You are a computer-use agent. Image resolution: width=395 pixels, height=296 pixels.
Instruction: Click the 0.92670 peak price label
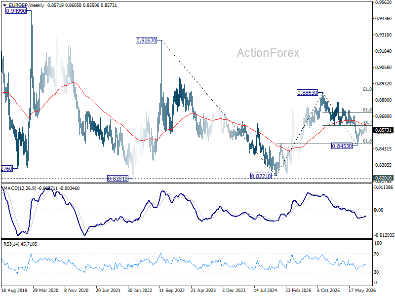pyautogui.click(x=146, y=40)
